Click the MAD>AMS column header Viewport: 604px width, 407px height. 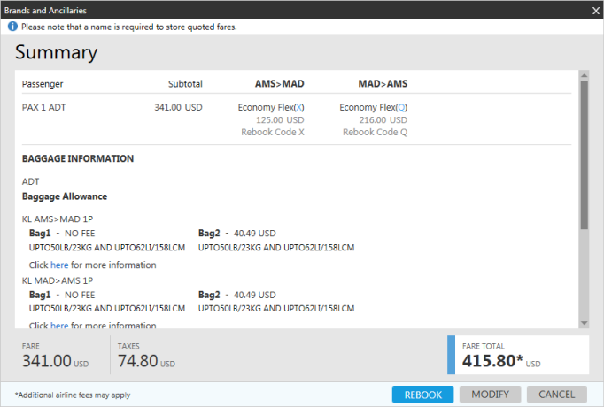tap(382, 84)
